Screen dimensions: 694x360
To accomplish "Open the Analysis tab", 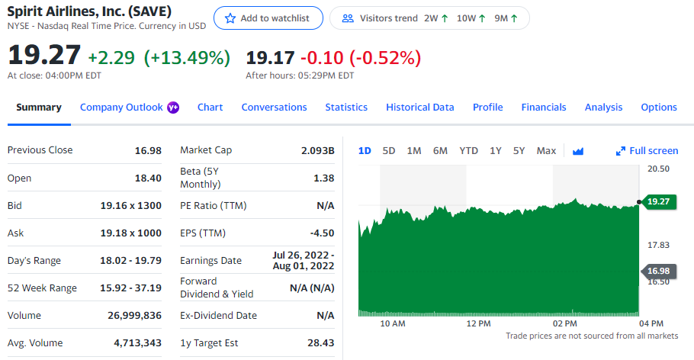I will pyautogui.click(x=603, y=107).
